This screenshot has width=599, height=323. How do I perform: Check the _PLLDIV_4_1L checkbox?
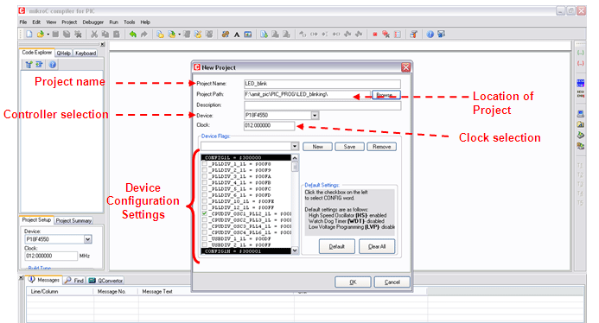coord(204,182)
